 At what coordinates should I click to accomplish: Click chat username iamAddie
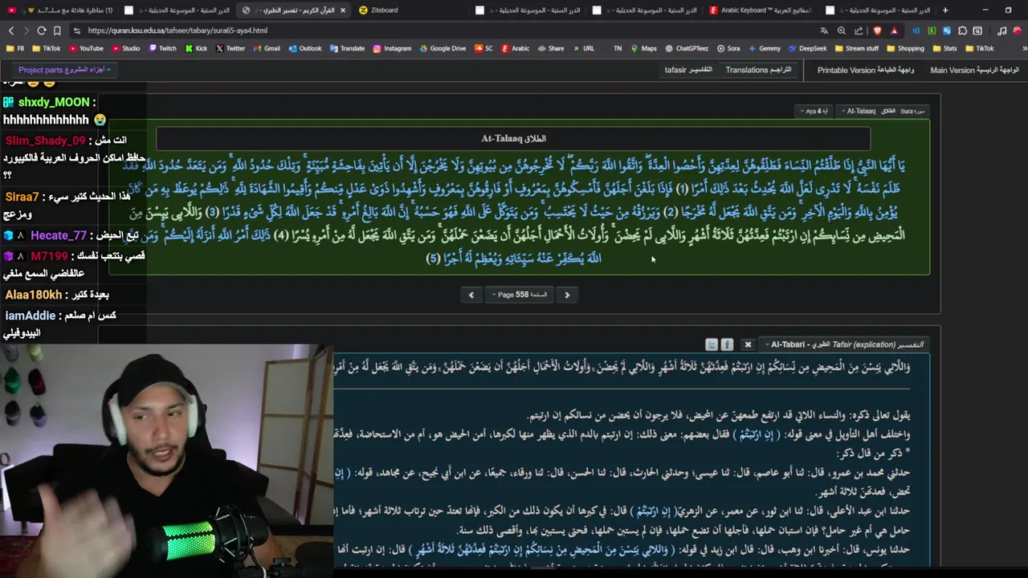30,315
